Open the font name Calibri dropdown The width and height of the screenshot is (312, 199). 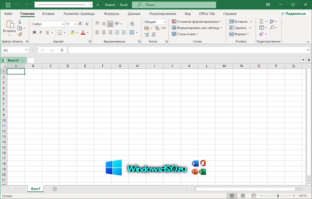coord(63,24)
